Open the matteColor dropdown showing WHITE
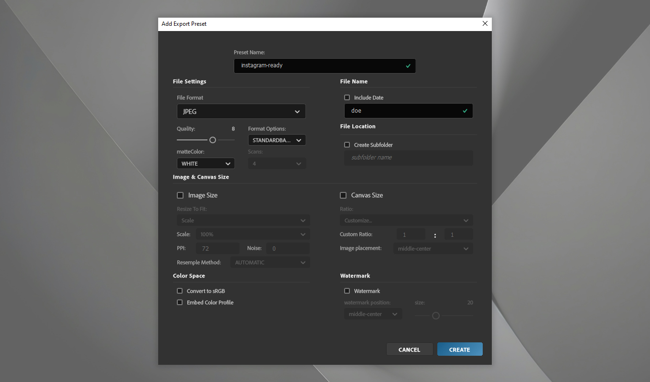650x382 pixels. [206, 163]
